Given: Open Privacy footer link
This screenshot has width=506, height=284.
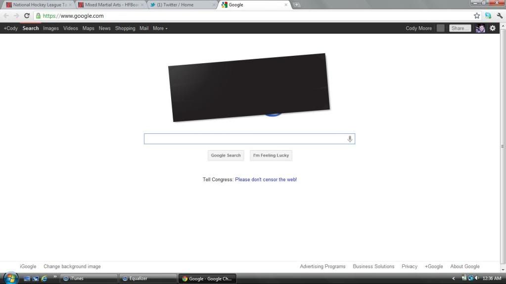Looking at the screenshot, I should (x=409, y=267).
